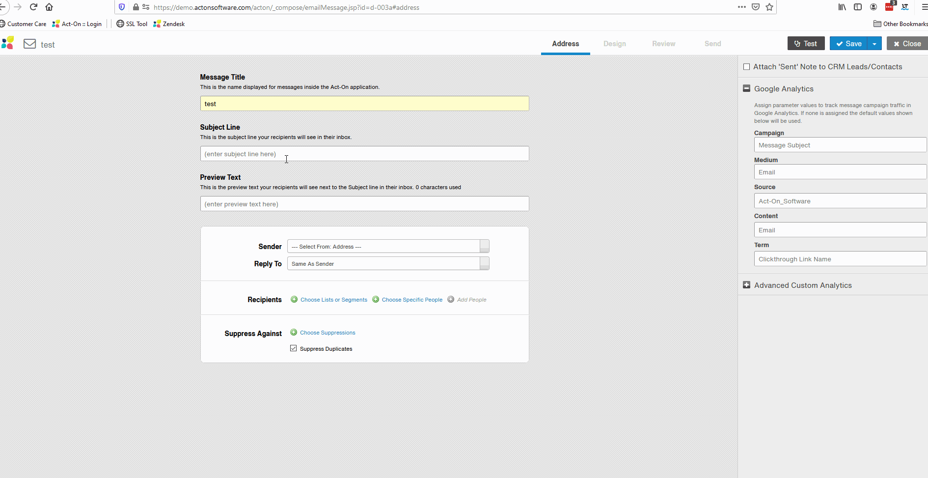Click the envelope icon beside test
The width and height of the screenshot is (928, 478).
tap(30, 44)
